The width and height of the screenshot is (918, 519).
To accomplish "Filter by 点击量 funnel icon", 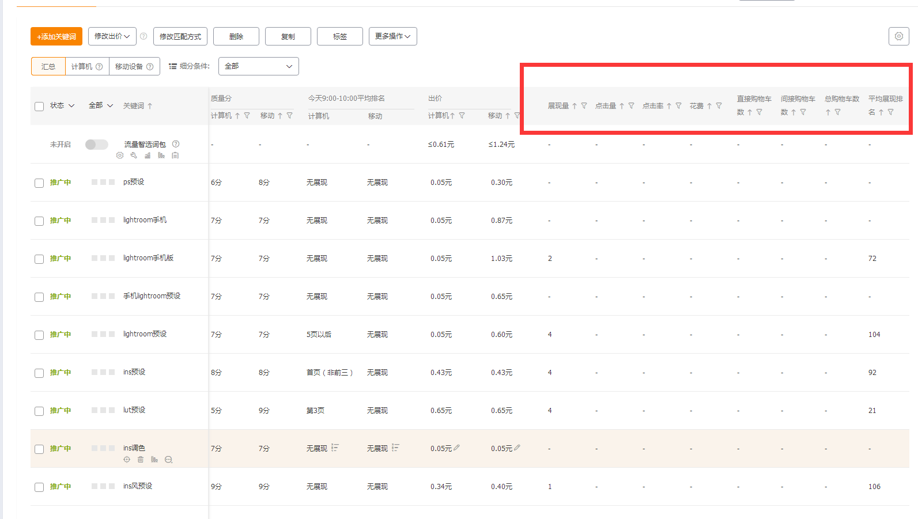I will pos(631,106).
